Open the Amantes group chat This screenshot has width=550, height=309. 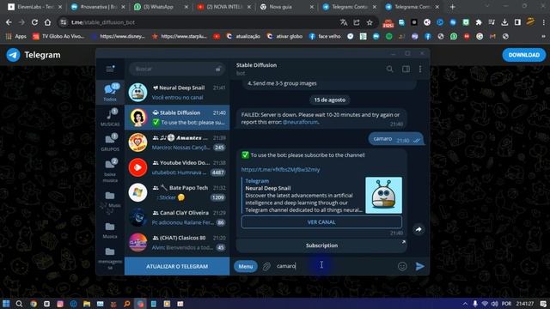177,142
